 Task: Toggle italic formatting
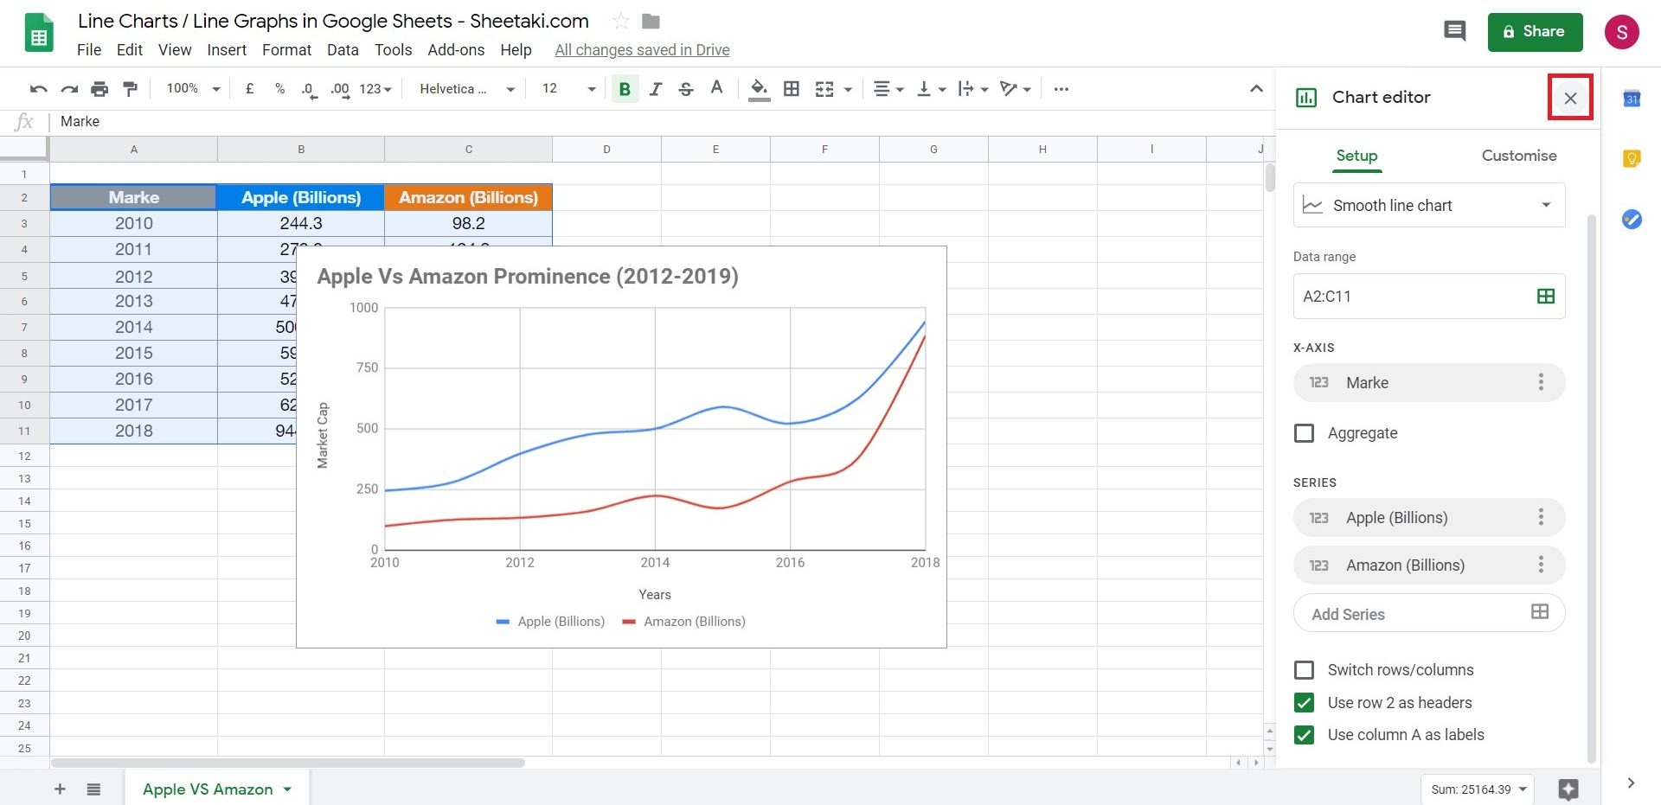pyautogui.click(x=655, y=89)
